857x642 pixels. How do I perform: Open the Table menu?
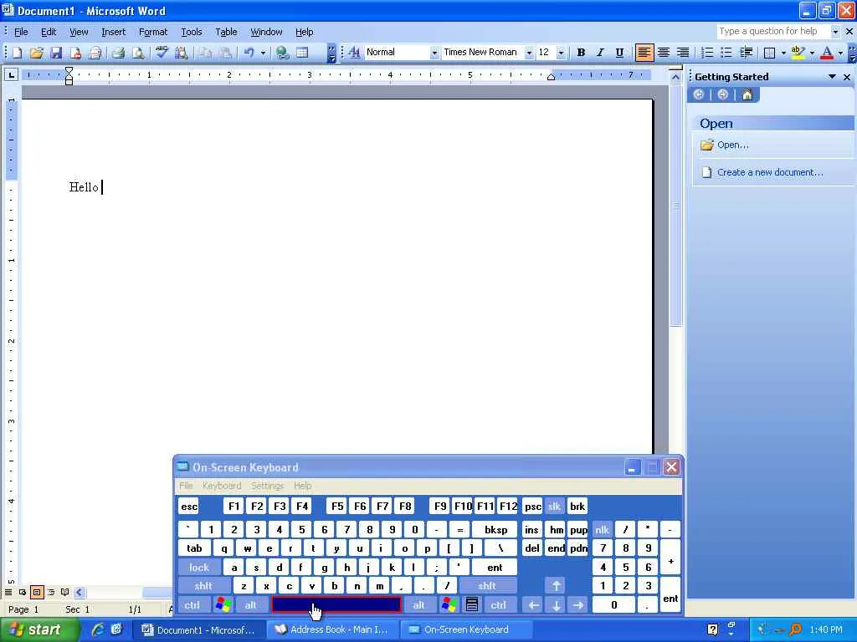tap(226, 33)
